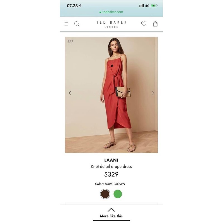Tap the Ted Baker London logo
Viewport: 223px width, 223px height.
pos(111,24)
